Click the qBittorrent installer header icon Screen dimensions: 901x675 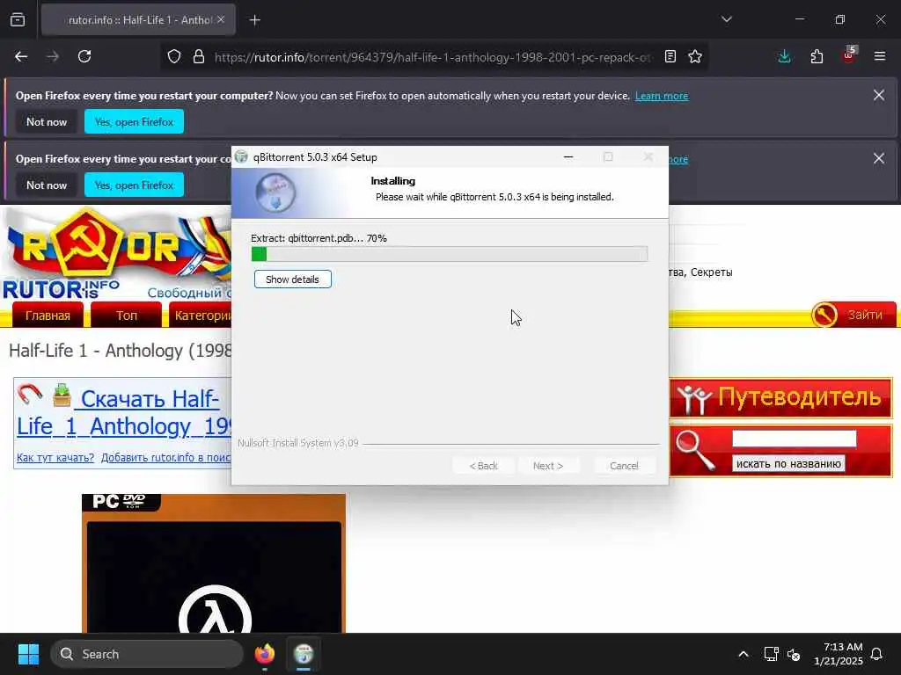click(275, 192)
